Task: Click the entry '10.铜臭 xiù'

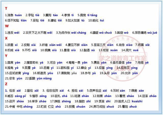Action: tap(49, 50)
